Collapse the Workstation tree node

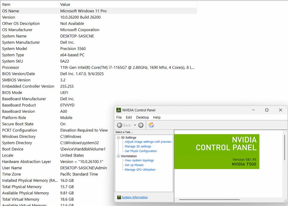(x=118, y=156)
